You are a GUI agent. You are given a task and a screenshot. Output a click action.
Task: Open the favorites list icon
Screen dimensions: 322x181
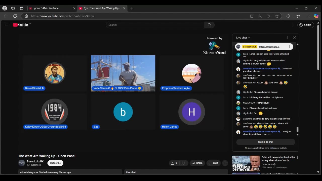pos(298,16)
